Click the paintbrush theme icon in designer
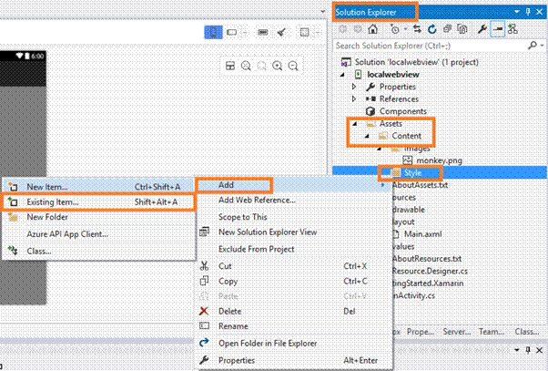 [x=281, y=32]
